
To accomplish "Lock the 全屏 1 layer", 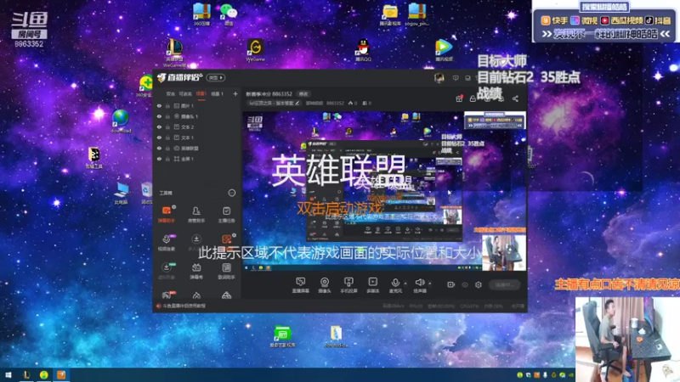I will [x=167, y=159].
